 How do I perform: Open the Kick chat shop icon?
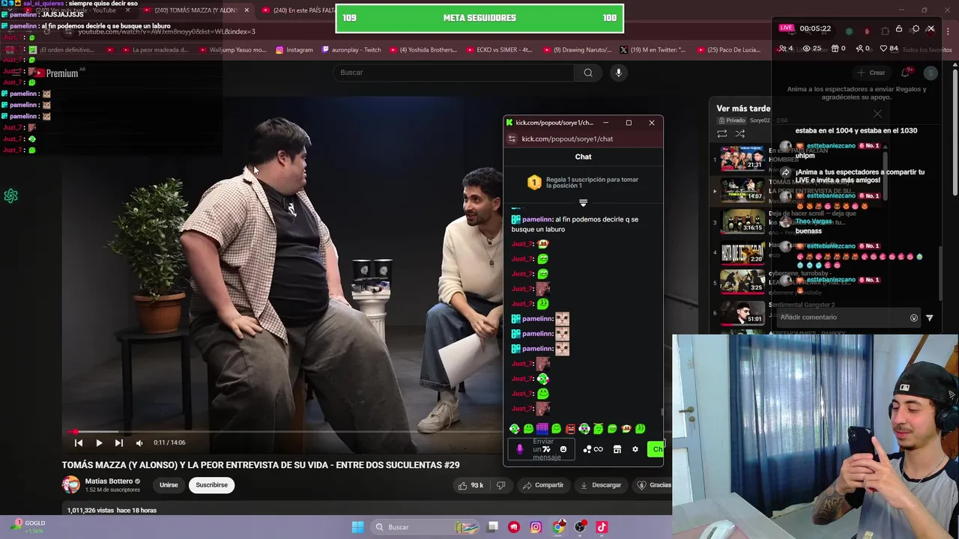(x=617, y=449)
